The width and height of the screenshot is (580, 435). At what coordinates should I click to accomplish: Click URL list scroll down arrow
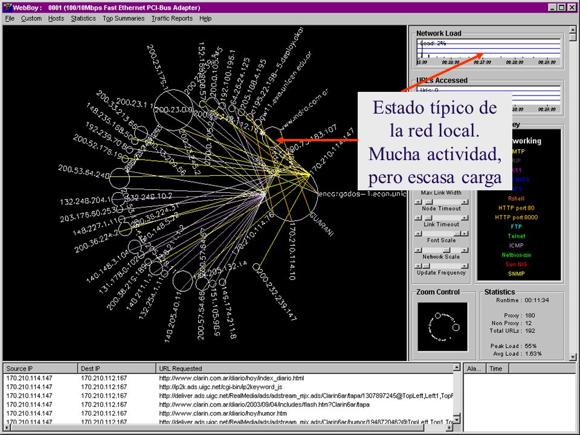click(457, 419)
